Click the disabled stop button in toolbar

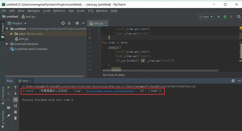231,17
